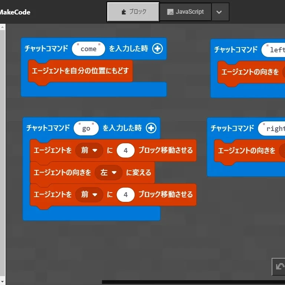Click the MakeCode logo text
Image resolution: width=285 pixels, height=285 pixels.
tap(15, 12)
